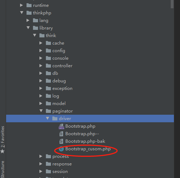
Task: Collapse the library folder arrow
Action: pos(28,28)
